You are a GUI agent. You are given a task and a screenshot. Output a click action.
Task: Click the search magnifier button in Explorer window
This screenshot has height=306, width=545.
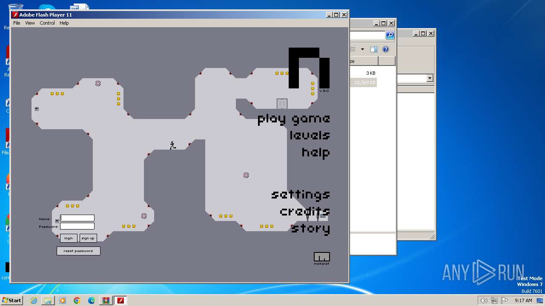(x=390, y=35)
